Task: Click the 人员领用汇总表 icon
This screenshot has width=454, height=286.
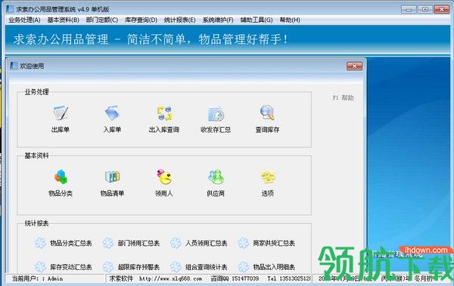Action: [176, 243]
